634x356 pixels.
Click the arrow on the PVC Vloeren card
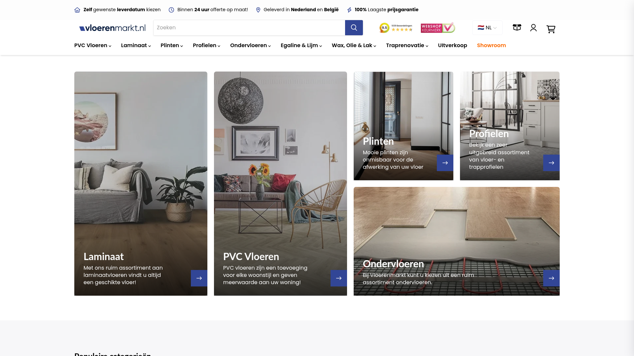pos(339,278)
